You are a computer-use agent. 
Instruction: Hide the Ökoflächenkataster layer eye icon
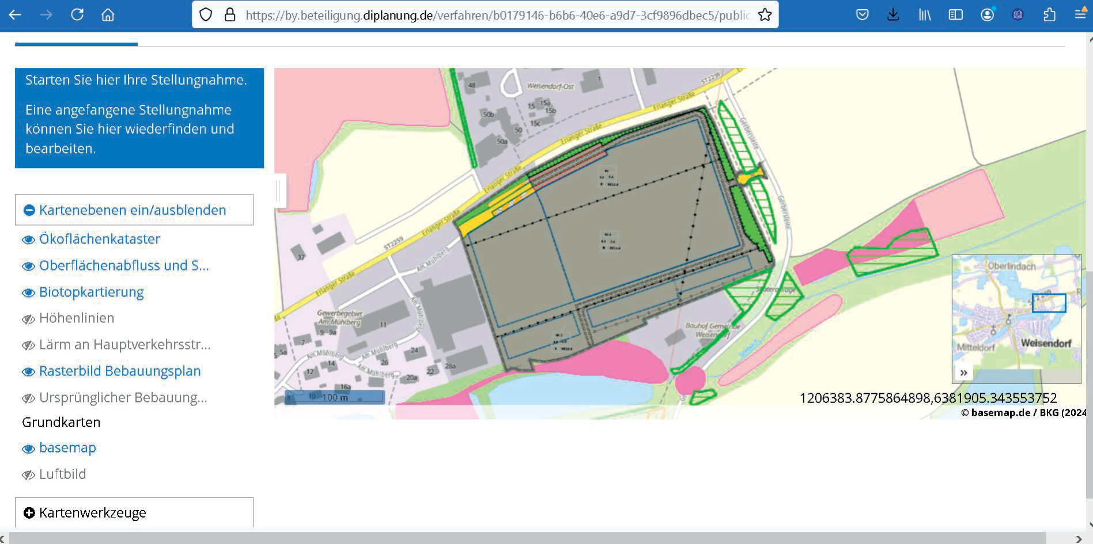click(28, 240)
